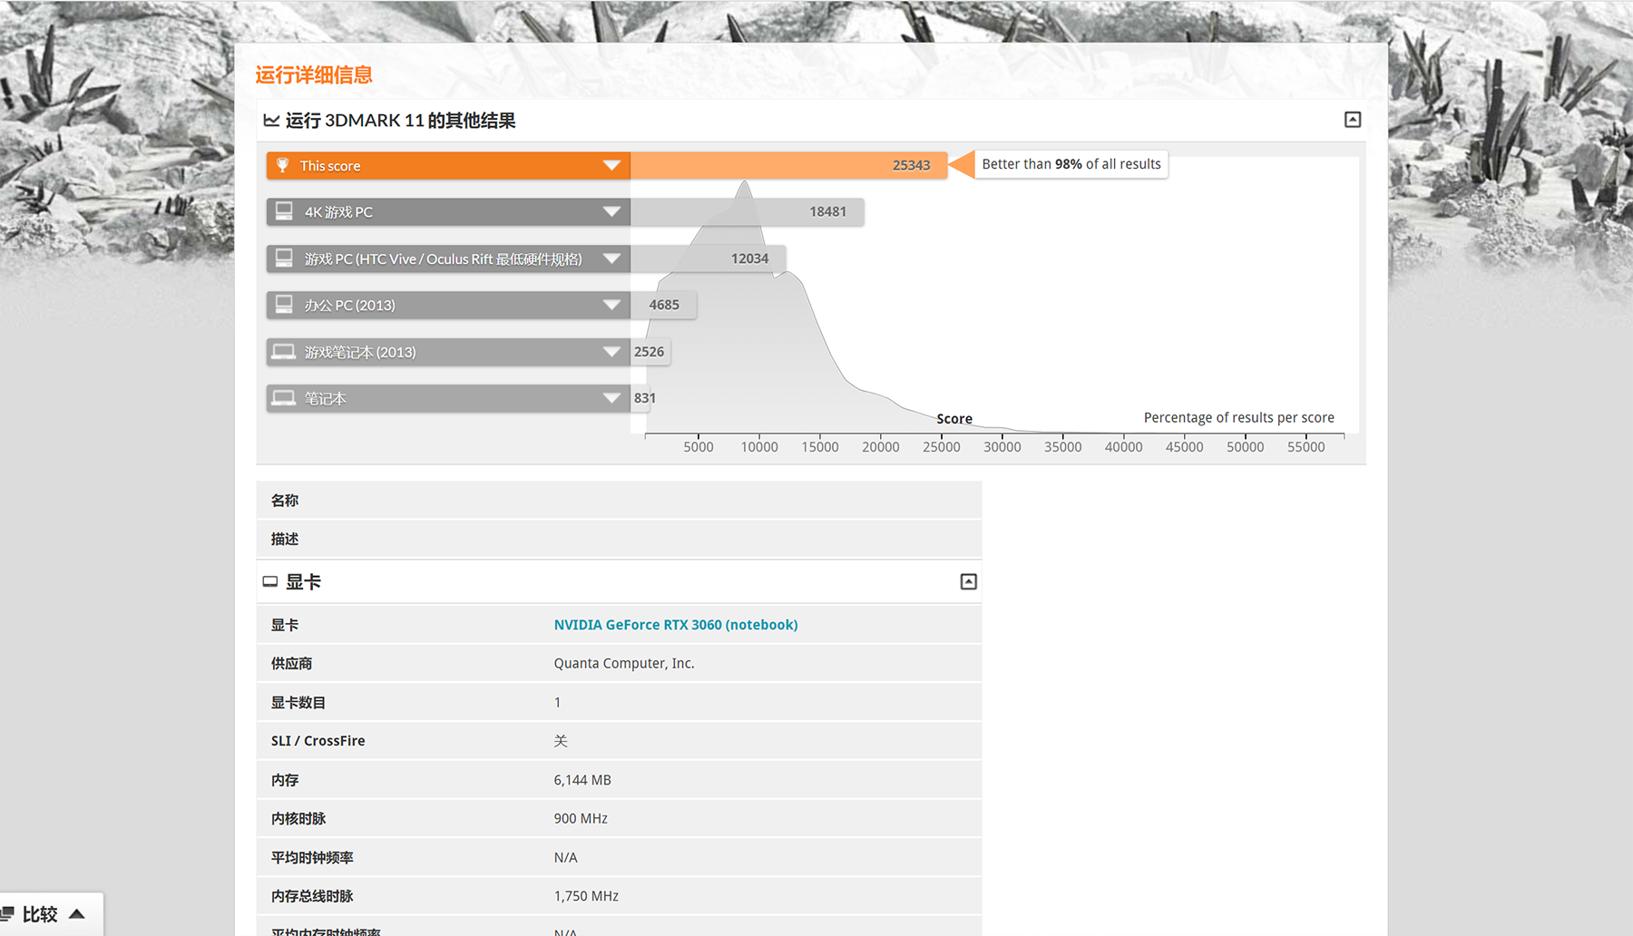
Task: Expand the HTC Vive / Oculus Rift dropdown
Action: 611,258
